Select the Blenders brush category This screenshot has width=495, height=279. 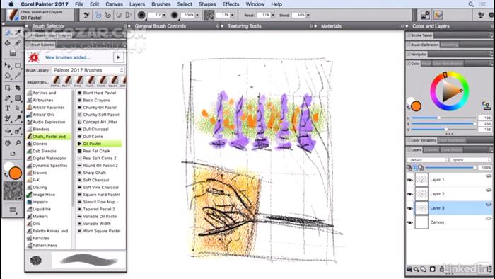coord(41,129)
